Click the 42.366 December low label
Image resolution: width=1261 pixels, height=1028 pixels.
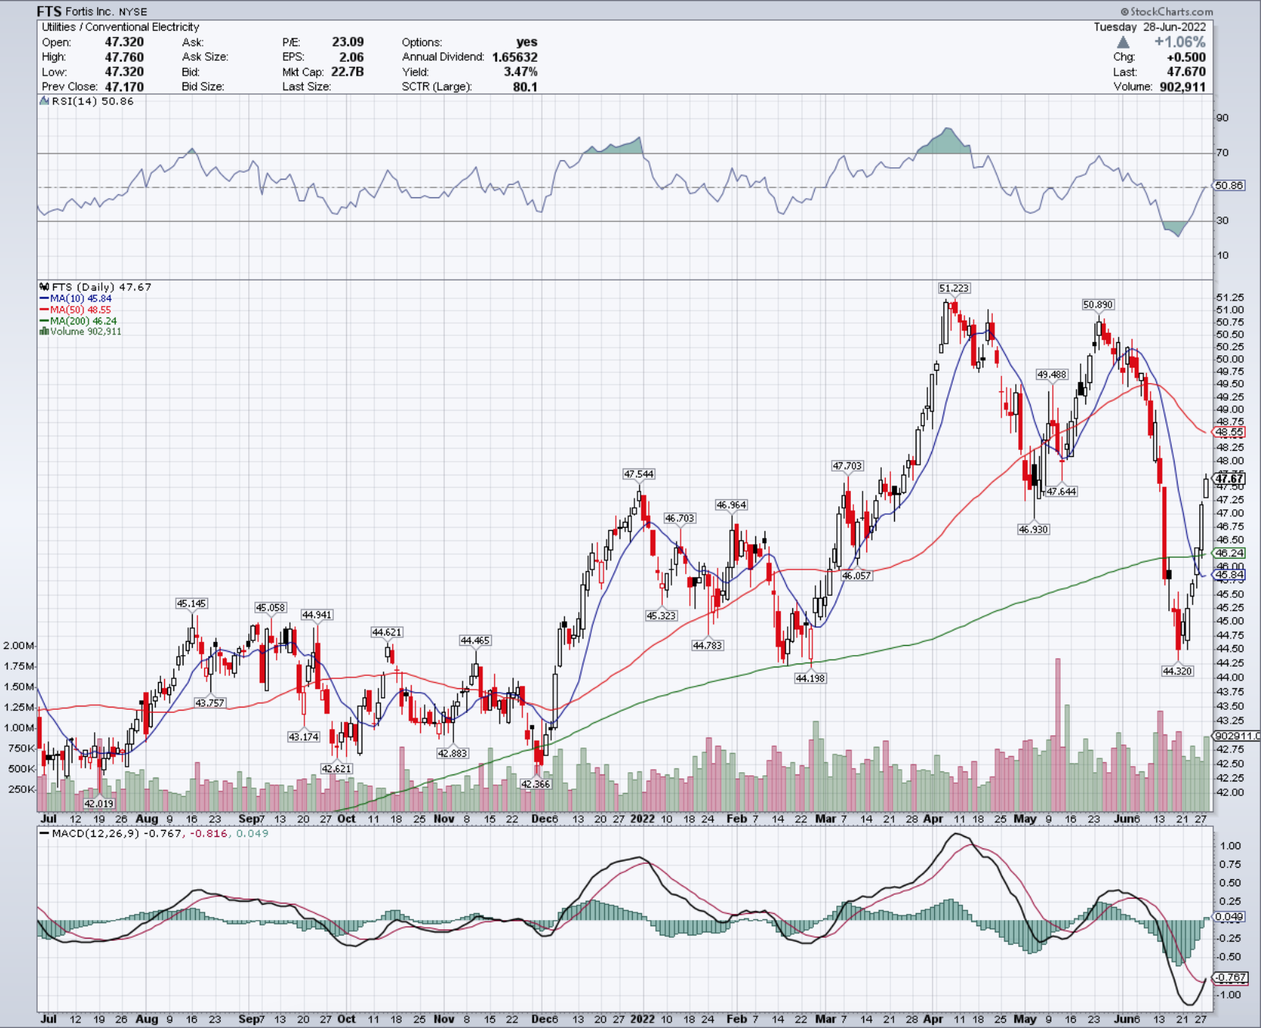(x=536, y=784)
